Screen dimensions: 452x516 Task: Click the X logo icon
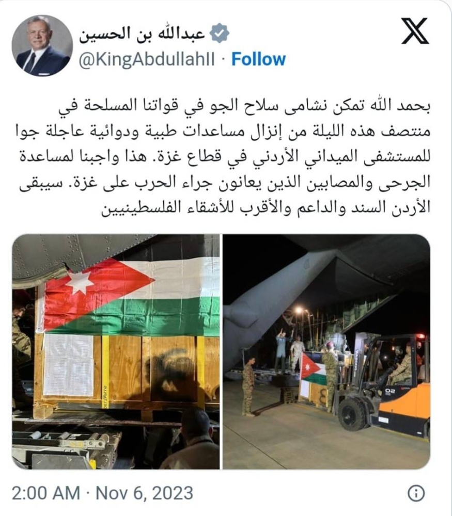tap(415, 31)
